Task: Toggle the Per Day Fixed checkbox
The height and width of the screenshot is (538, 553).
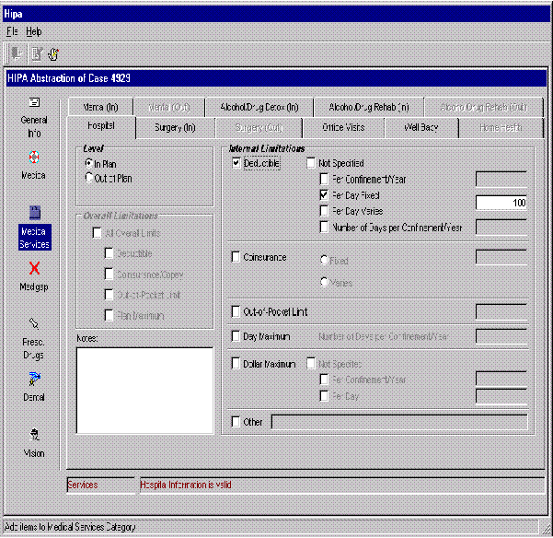Action: point(324,196)
